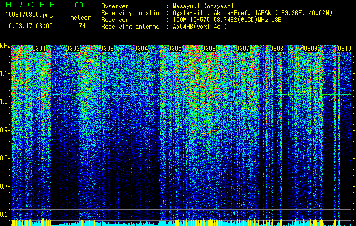Click the 0306 time marker
The width and height of the screenshot is (356, 226).
209,49
